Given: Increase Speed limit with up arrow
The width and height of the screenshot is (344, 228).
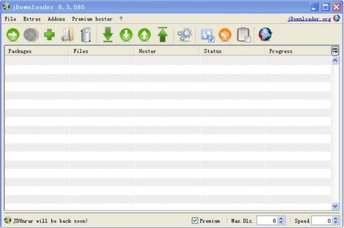Looking at the screenshot, I should [335, 218].
